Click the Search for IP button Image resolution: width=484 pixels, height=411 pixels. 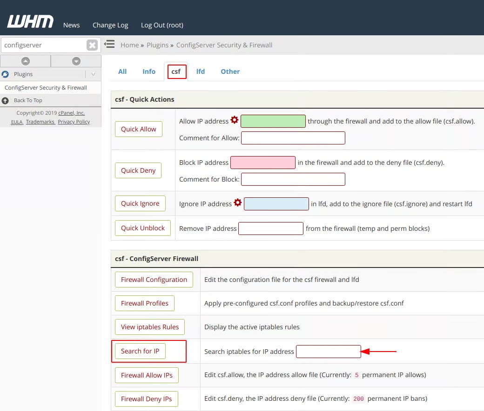point(140,351)
